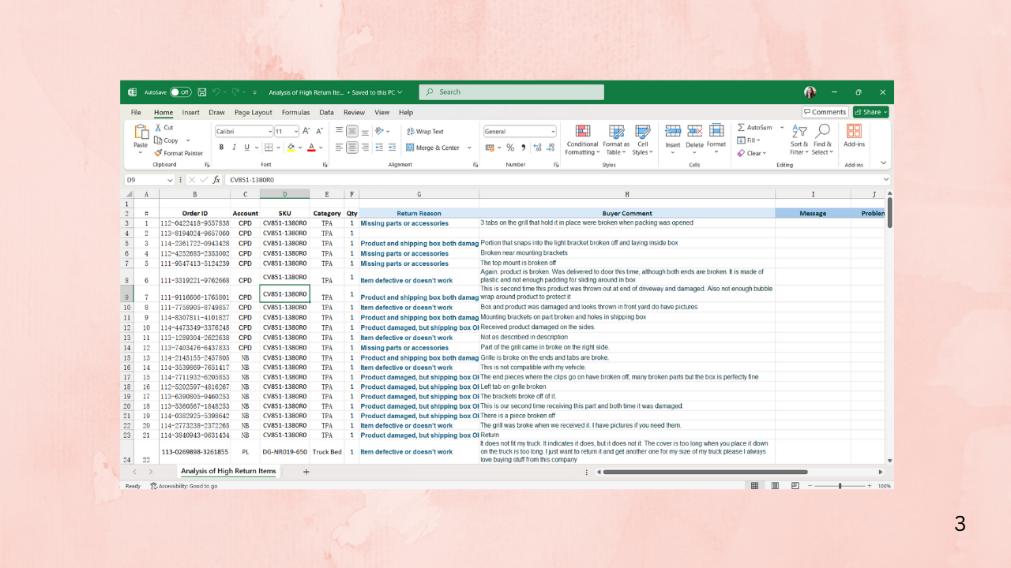Expand the font name dropdown showing Calibri
1011x568 pixels.
coord(269,132)
